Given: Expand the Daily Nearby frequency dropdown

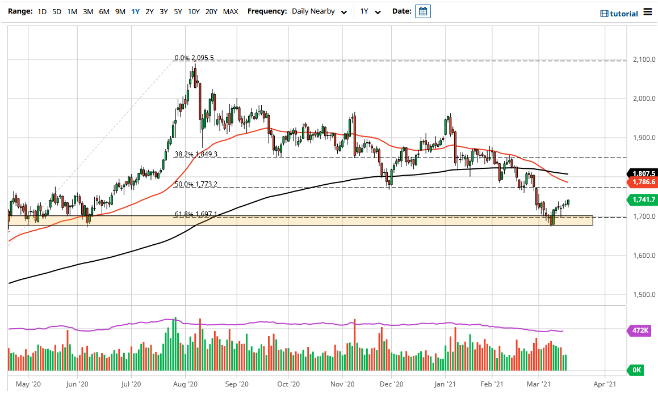Looking at the screenshot, I should pyautogui.click(x=319, y=12).
